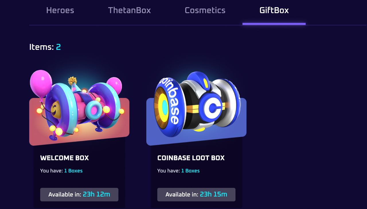Click the coinbase wordmark on the blue wheel

coord(171,101)
